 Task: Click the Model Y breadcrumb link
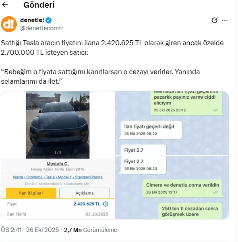65,177
